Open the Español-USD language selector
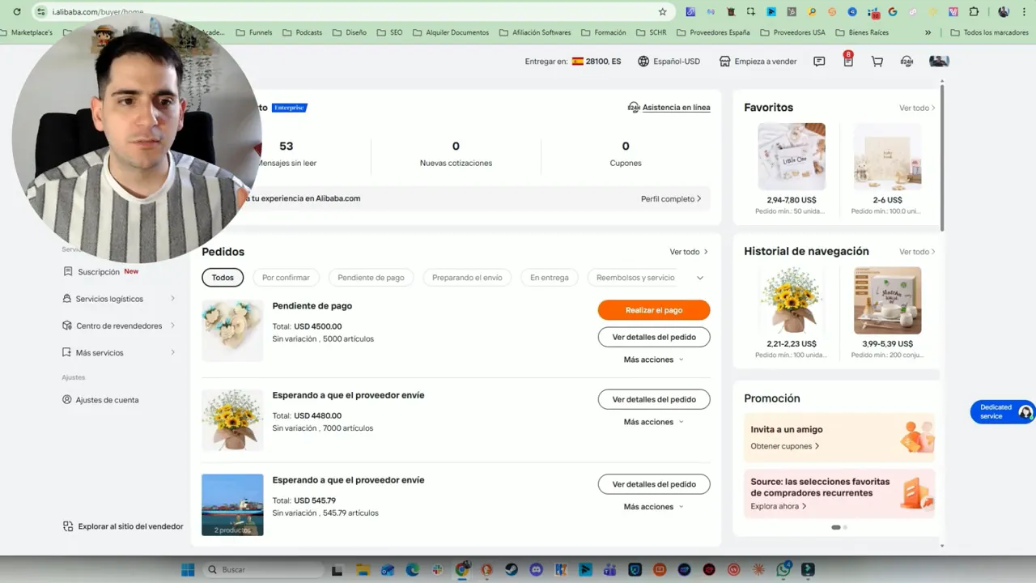1036x583 pixels. (x=669, y=62)
